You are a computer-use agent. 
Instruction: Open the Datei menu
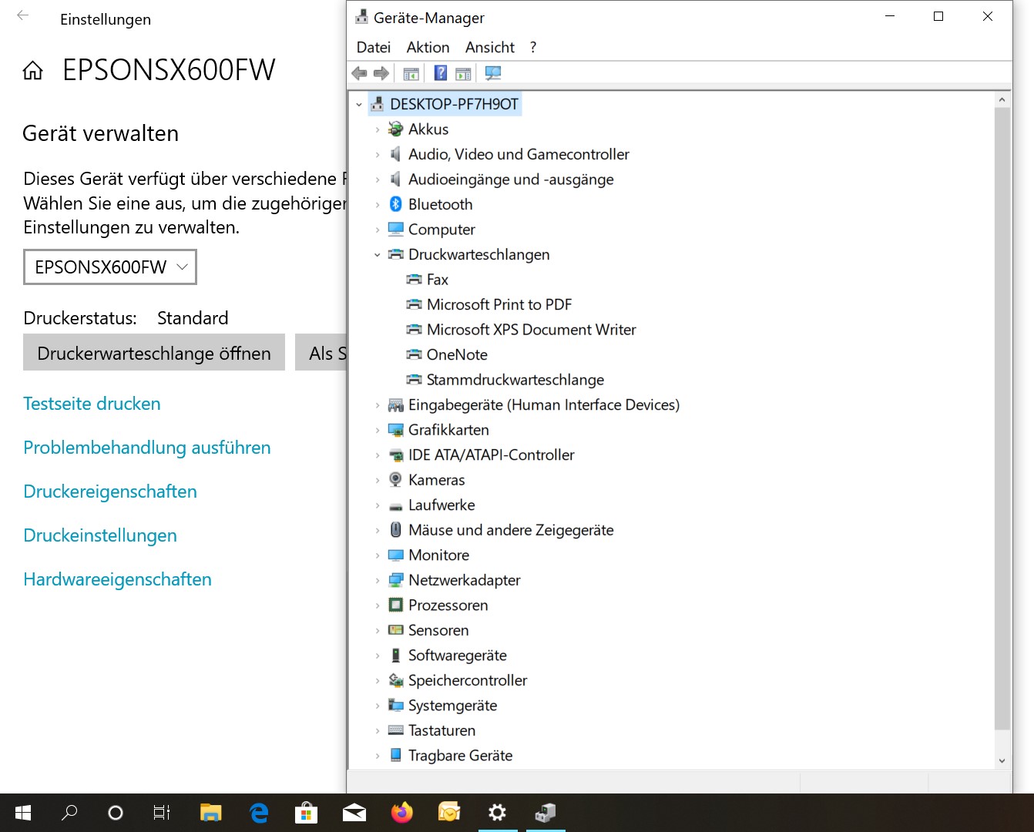[x=374, y=48]
